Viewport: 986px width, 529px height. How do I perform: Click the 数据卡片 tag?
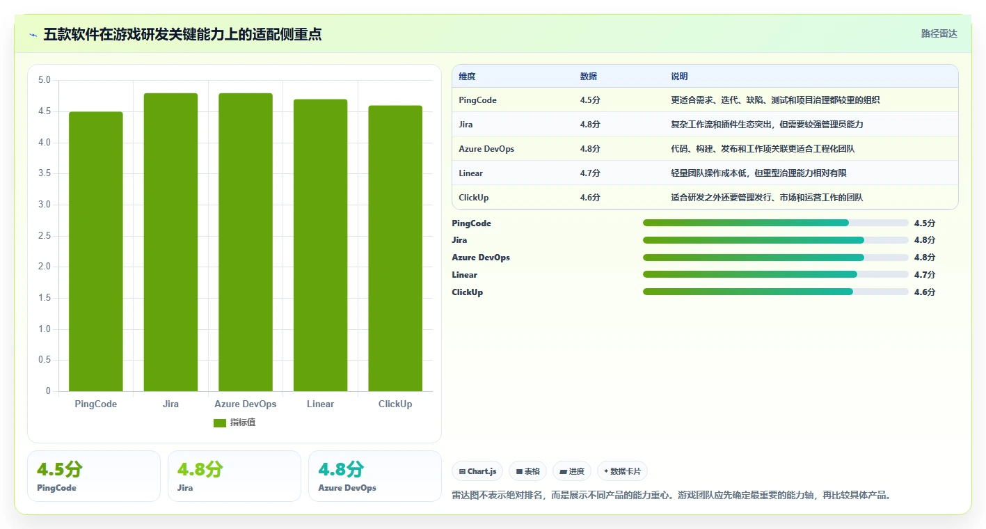click(x=622, y=471)
